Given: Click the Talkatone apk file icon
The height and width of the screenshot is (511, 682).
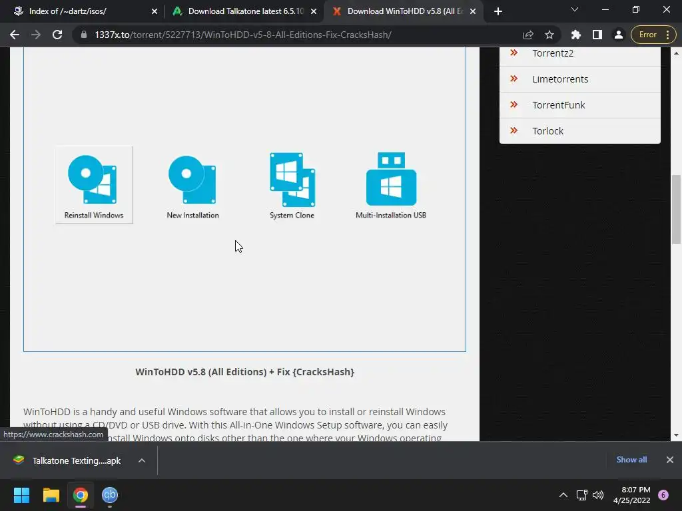Looking at the screenshot, I should (19, 460).
